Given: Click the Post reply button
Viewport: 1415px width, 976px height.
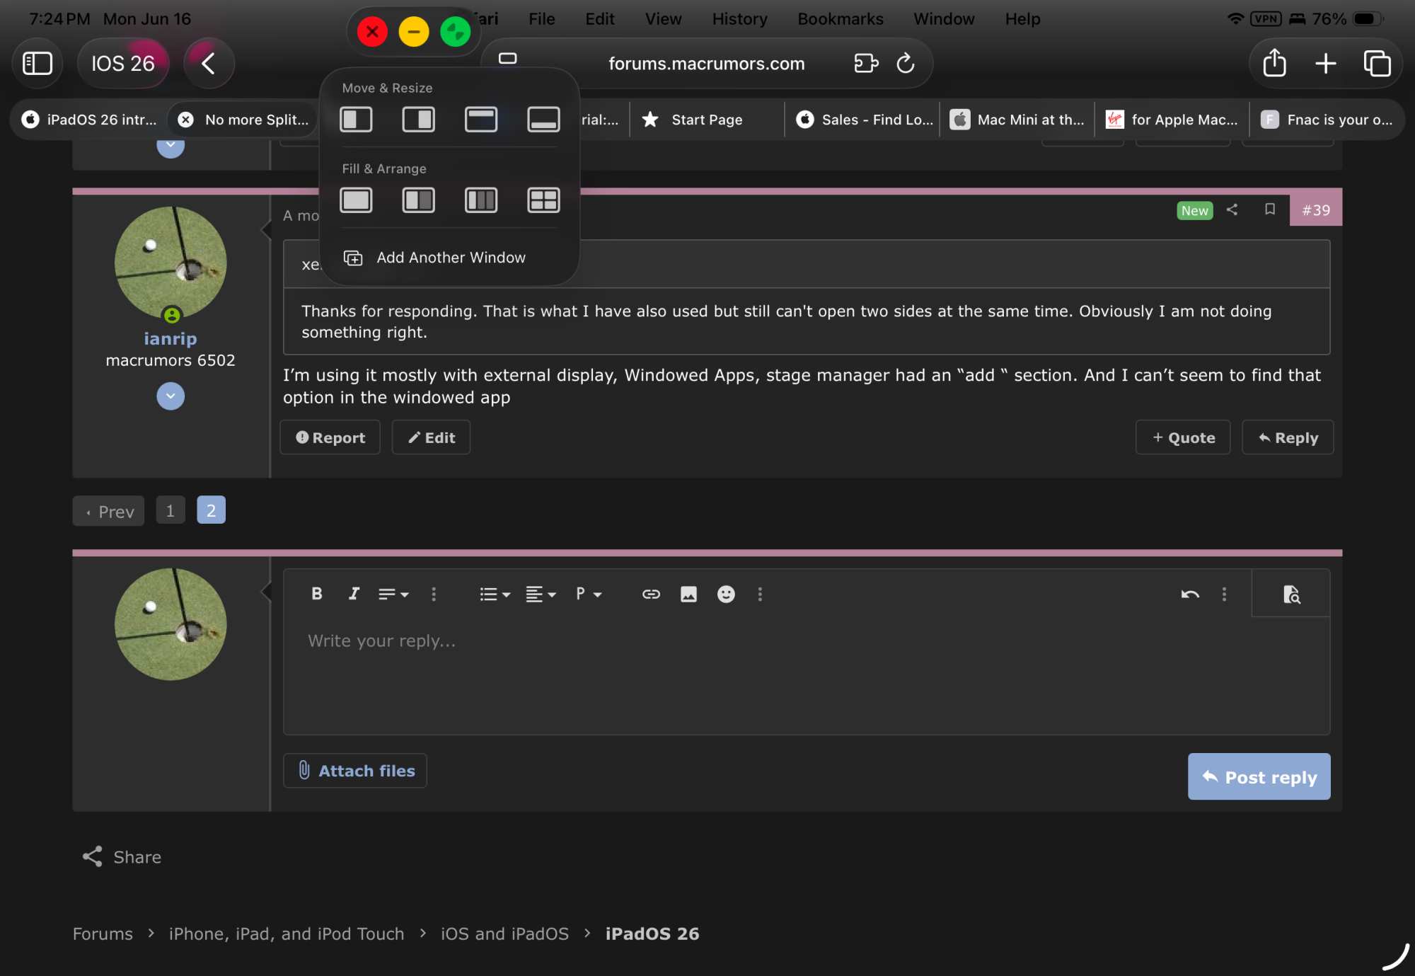Looking at the screenshot, I should (x=1259, y=777).
